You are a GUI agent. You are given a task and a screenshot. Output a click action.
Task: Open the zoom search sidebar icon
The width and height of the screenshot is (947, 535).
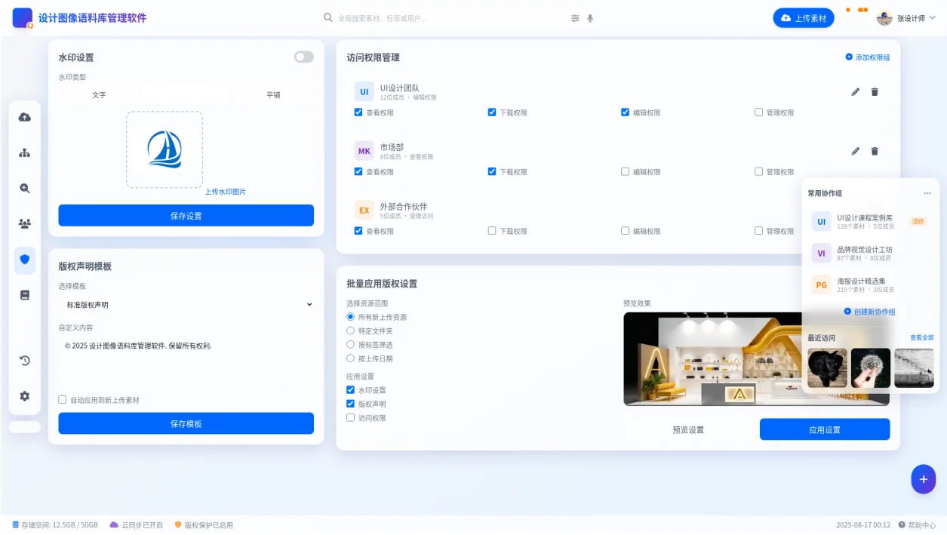click(25, 189)
